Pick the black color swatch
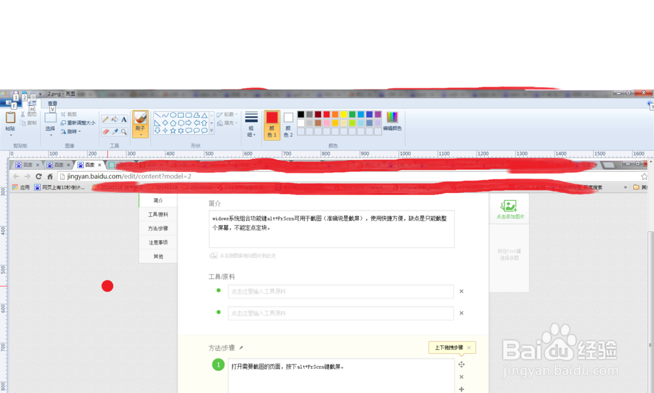 point(301,114)
